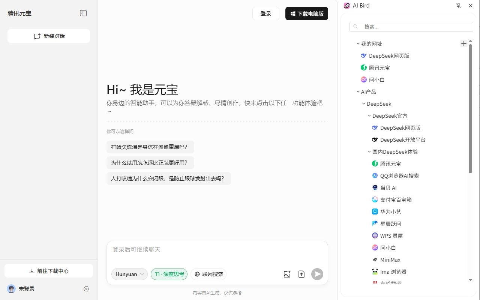Focus the 登录后可继续聊天 chat input

click(217, 250)
